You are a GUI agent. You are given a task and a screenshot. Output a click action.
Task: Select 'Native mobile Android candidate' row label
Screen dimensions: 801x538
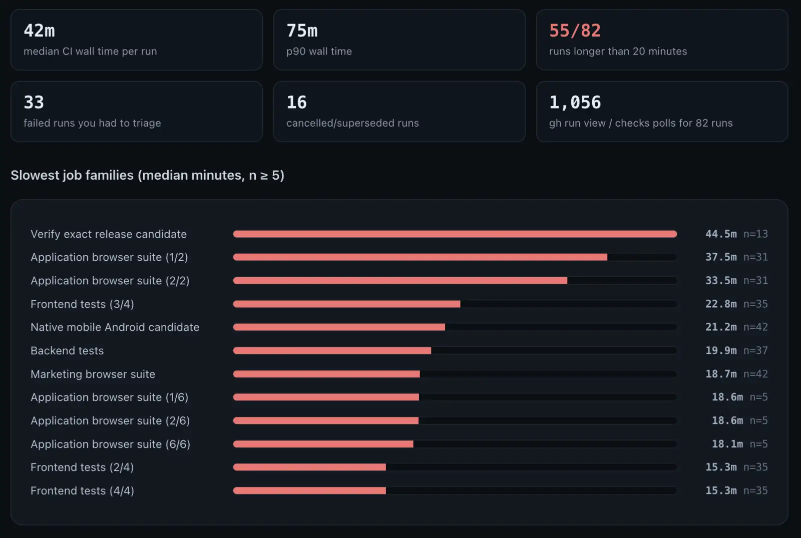(115, 327)
